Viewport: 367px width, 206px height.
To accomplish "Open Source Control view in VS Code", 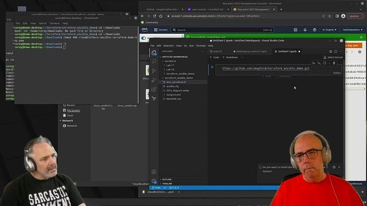I will 154,71.
